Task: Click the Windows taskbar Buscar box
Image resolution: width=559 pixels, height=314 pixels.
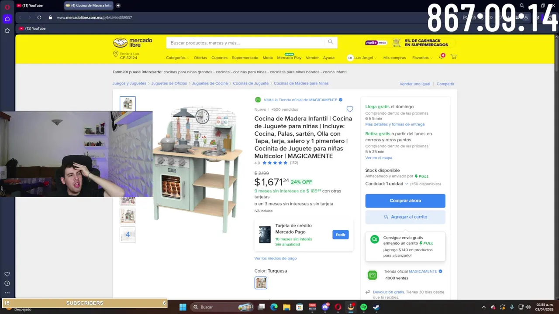Action: coord(223,307)
